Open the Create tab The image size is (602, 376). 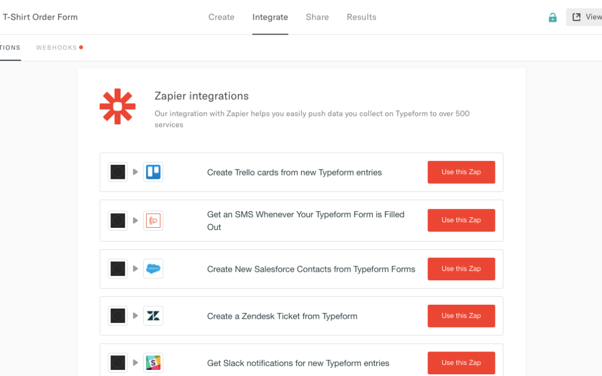(x=221, y=17)
